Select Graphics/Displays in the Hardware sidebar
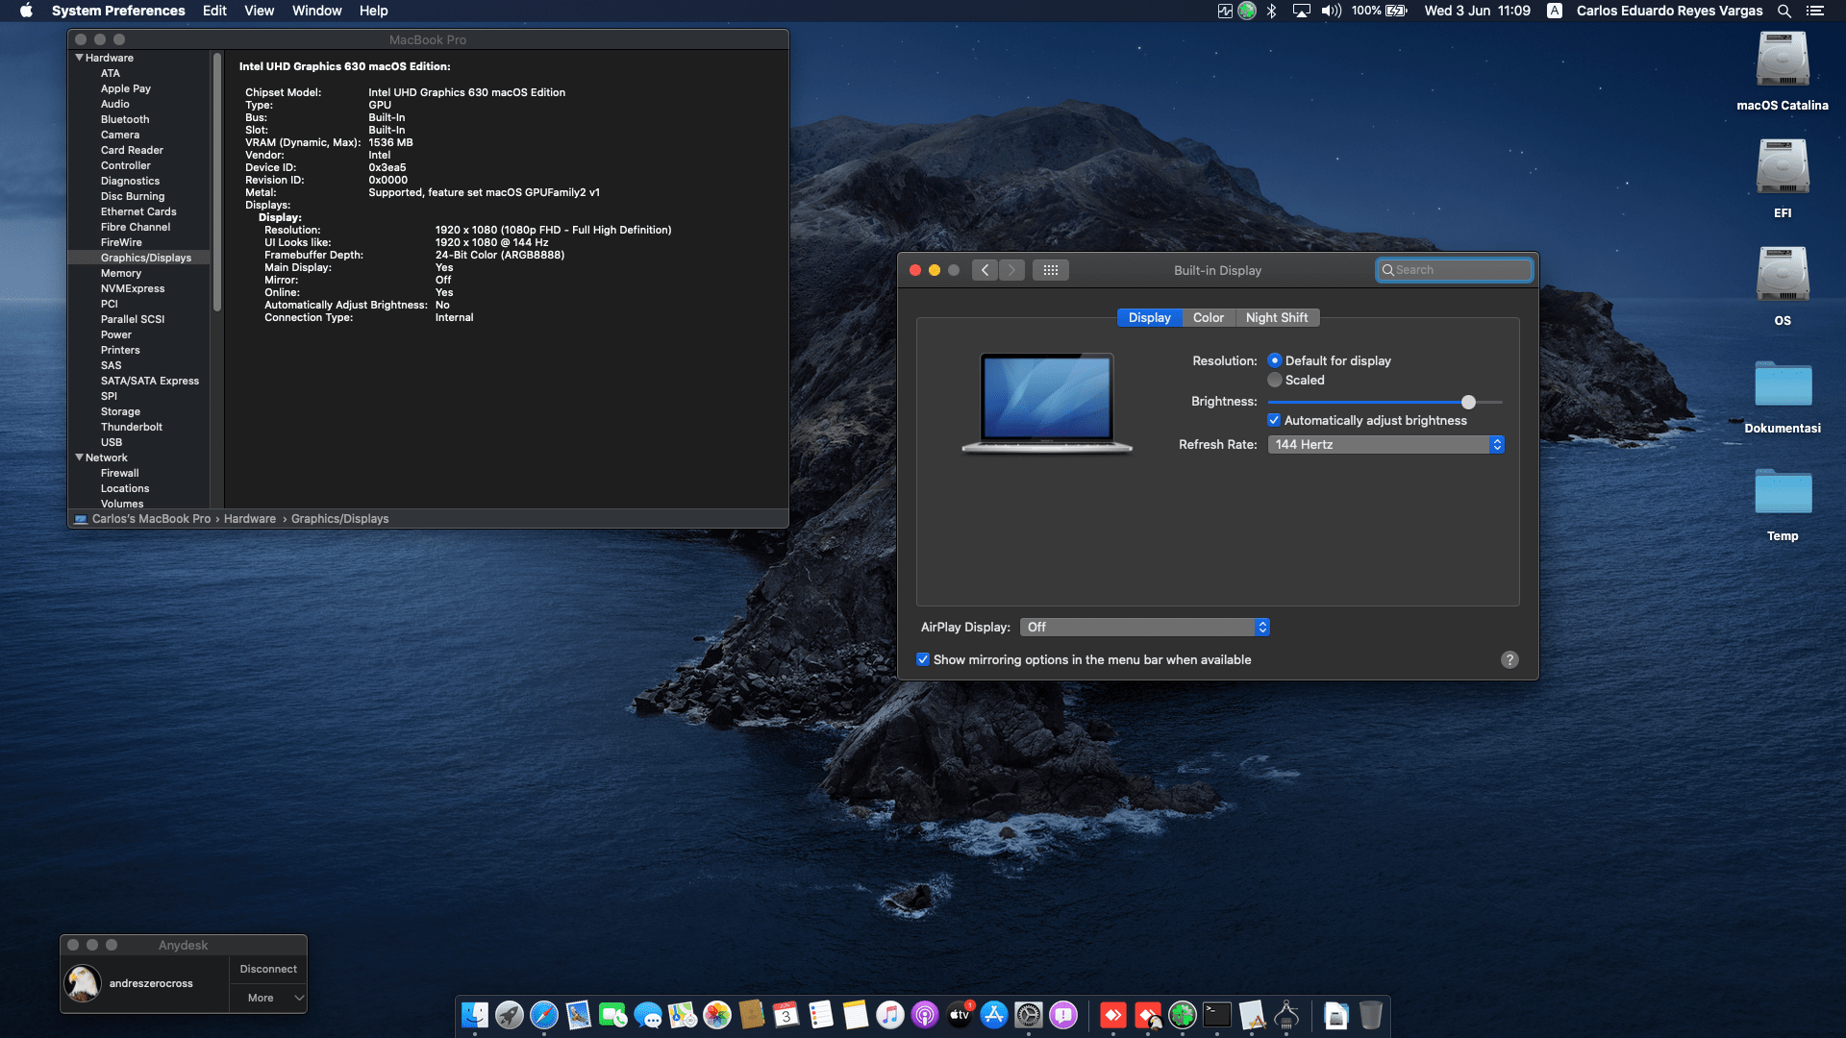The width and height of the screenshot is (1846, 1038). coord(145,258)
